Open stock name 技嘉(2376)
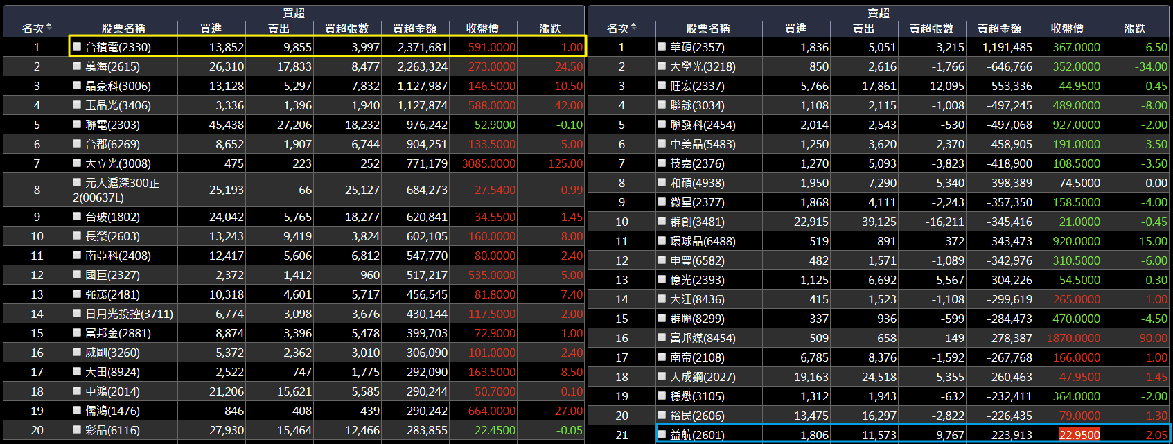Screen dimensions: 1173x444 [x=697, y=163]
